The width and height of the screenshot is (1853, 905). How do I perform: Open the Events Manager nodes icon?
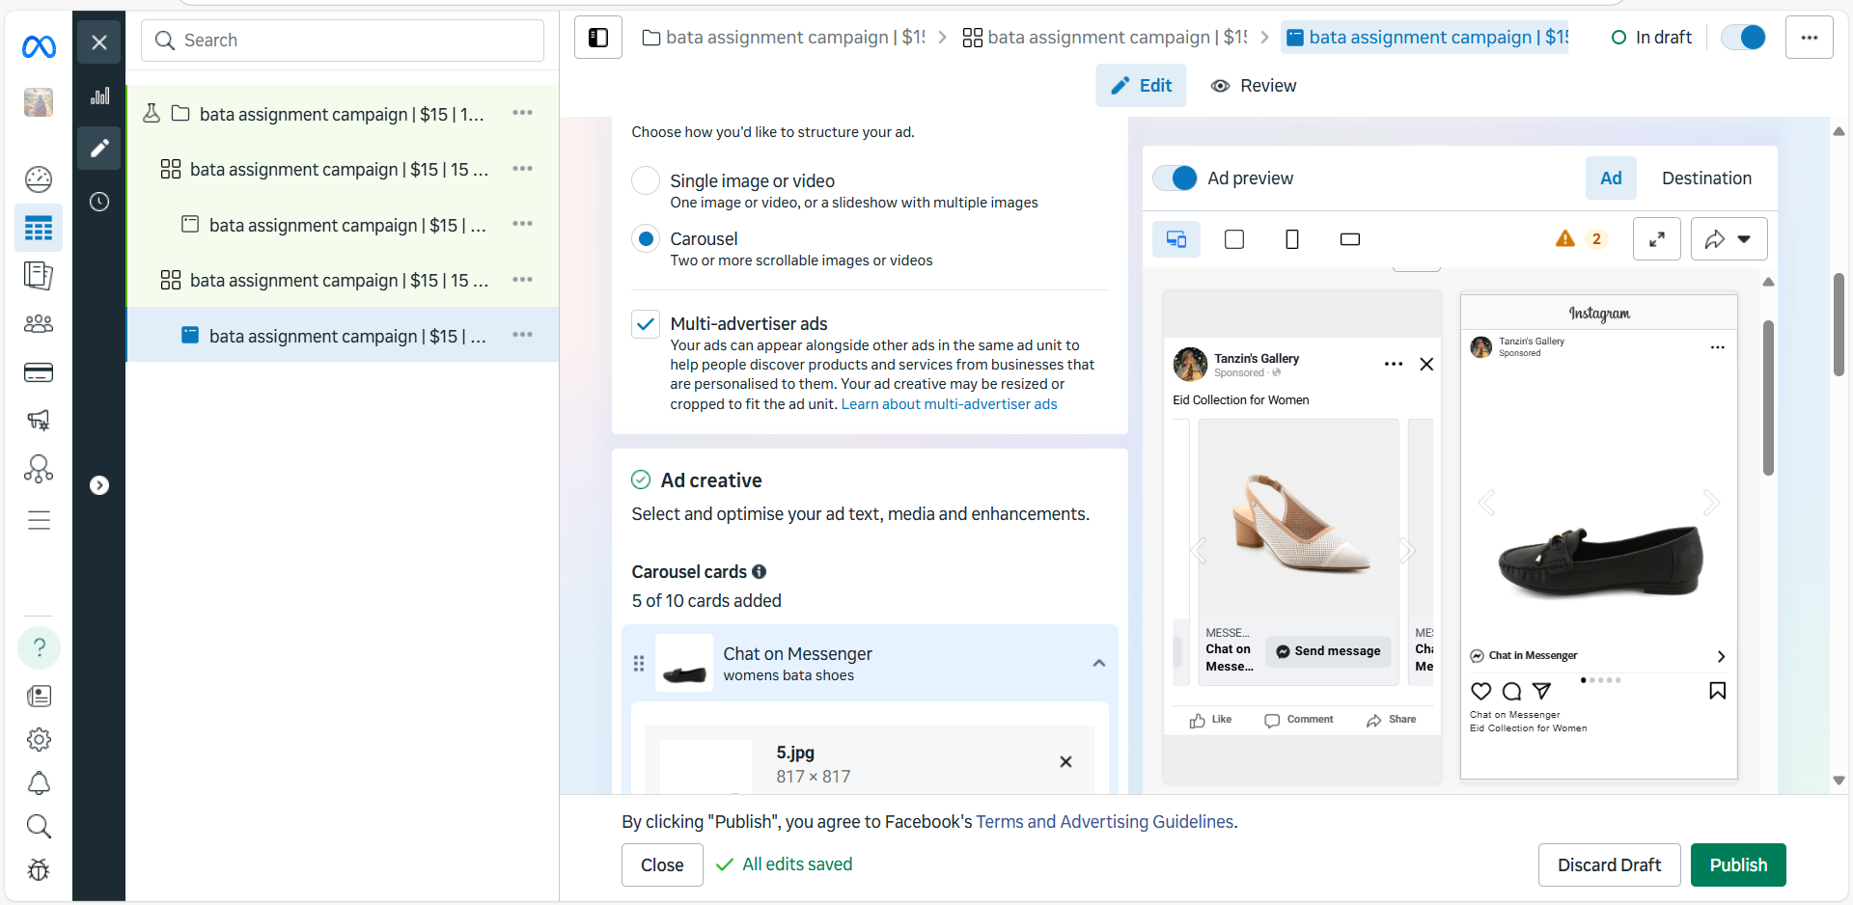pos(39,469)
